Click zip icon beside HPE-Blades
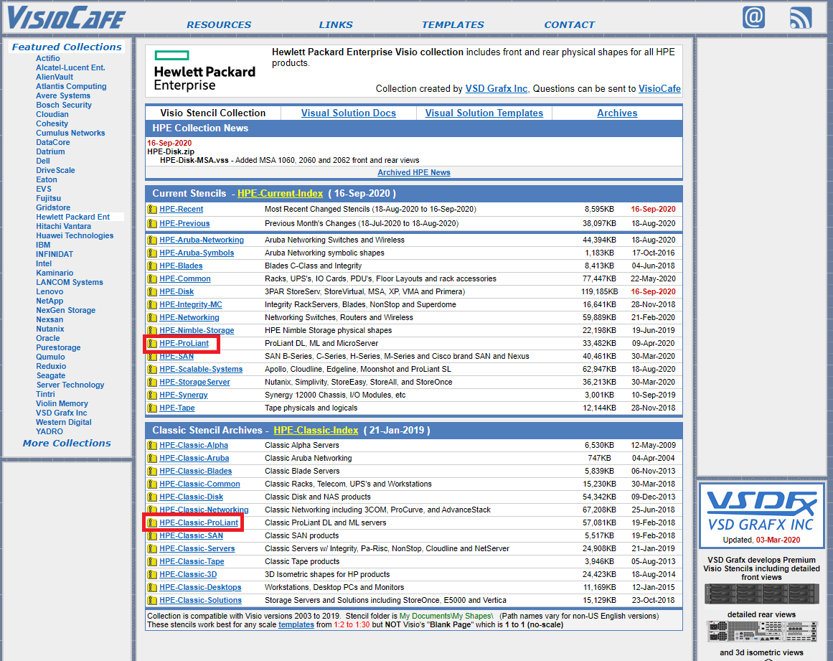The height and width of the screenshot is (661, 833). (x=152, y=266)
